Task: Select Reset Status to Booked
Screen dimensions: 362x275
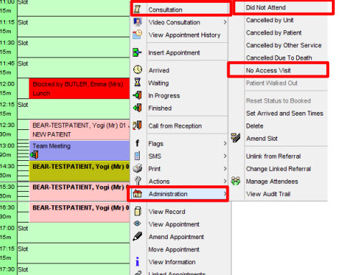Action: pos(278,101)
